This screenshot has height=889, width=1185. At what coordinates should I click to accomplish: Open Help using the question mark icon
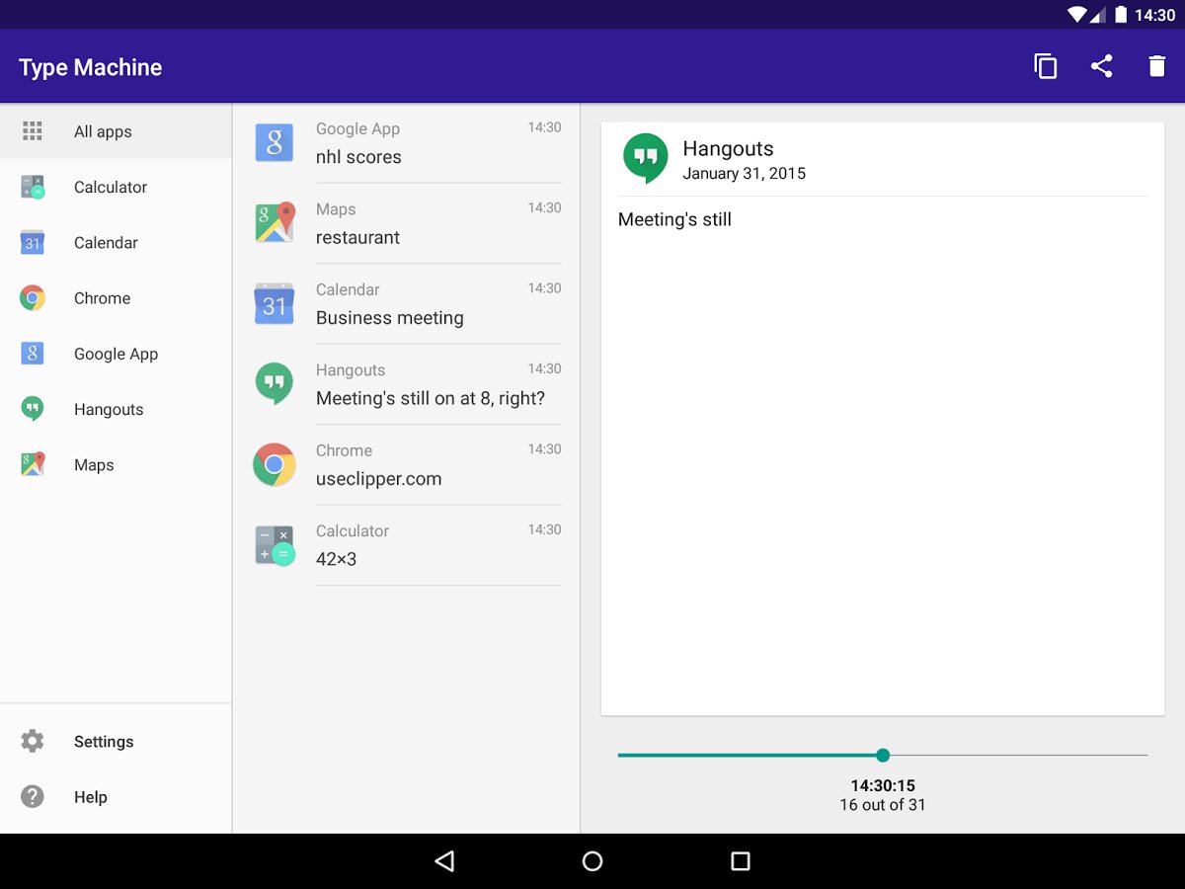point(33,796)
